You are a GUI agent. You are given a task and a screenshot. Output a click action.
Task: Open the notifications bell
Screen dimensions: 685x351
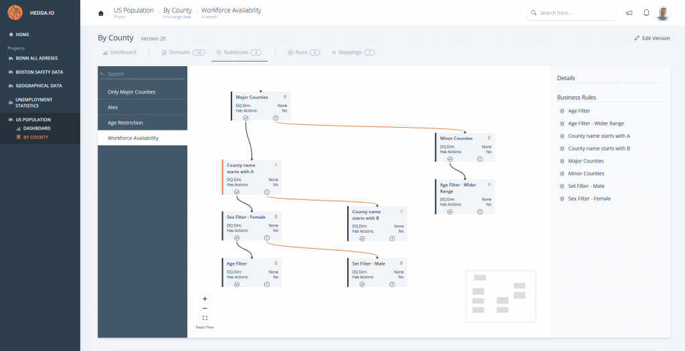click(646, 13)
